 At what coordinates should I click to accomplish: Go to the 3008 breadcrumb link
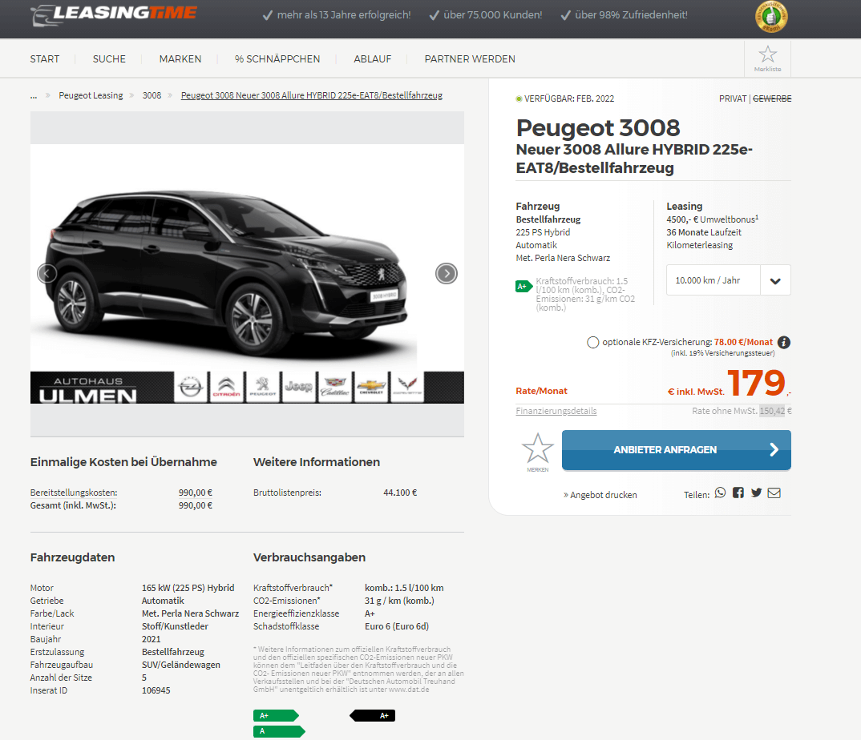[152, 95]
